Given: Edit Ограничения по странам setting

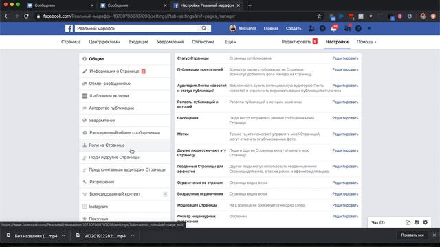Looking at the screenshot, I should 345,183.
